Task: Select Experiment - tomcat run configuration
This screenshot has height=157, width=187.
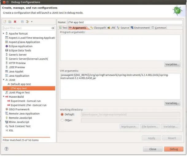Action: tap(26, 101)
